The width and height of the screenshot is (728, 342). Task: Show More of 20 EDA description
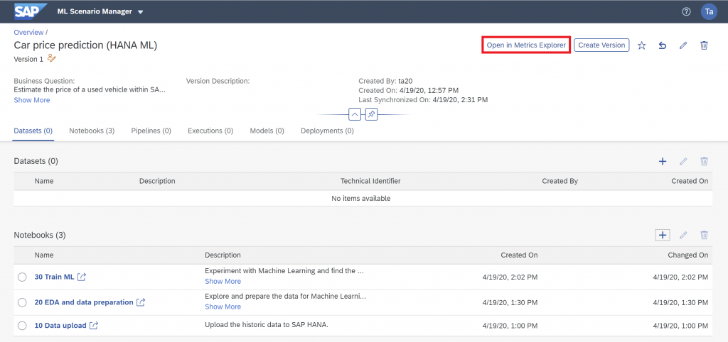tap(223, 307)
